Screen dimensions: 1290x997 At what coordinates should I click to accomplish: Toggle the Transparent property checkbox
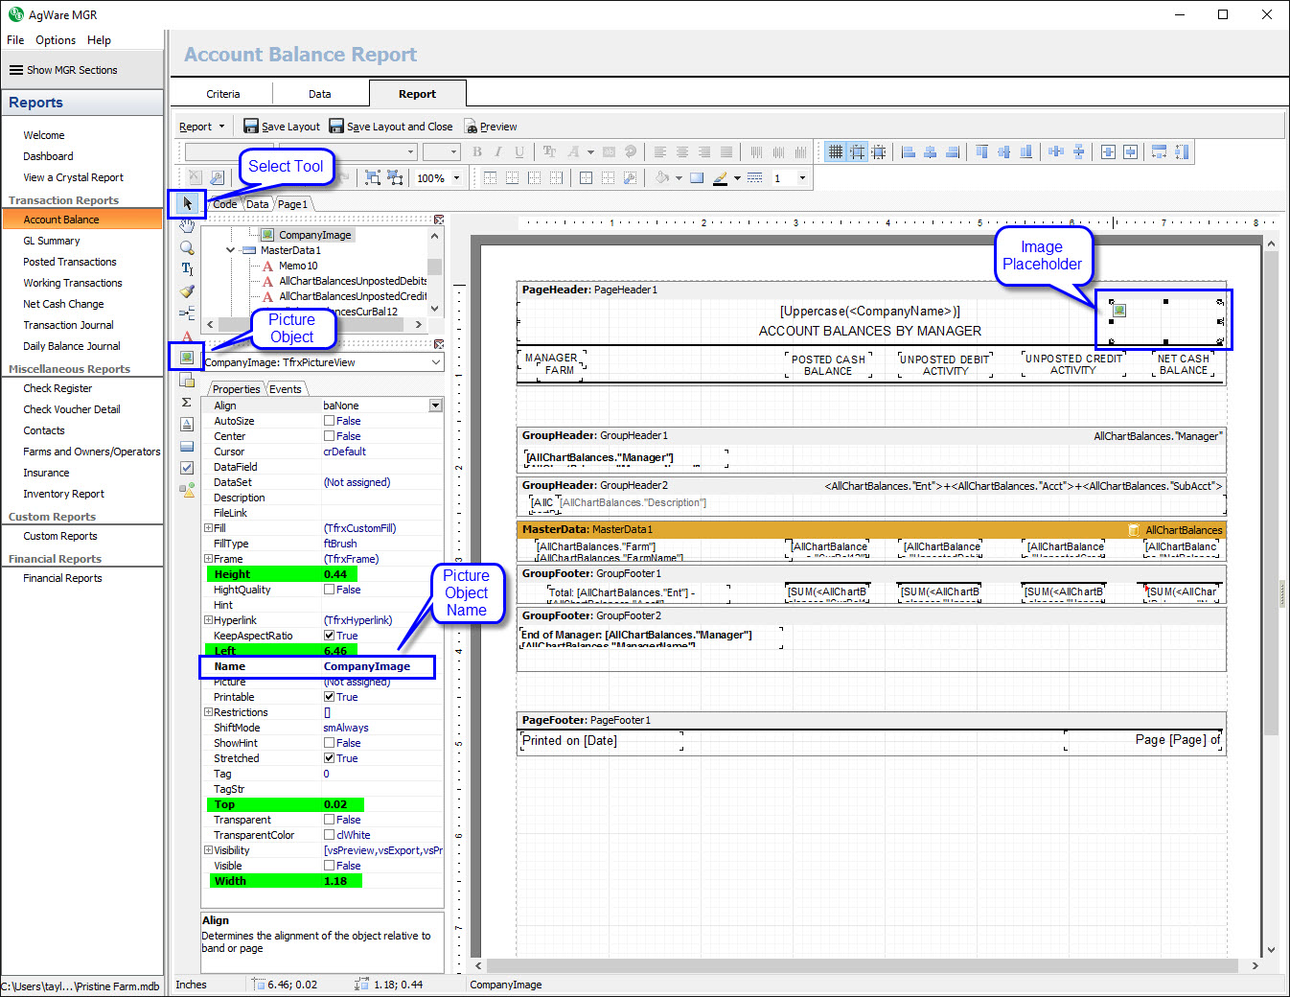click(x=329, y=820)
